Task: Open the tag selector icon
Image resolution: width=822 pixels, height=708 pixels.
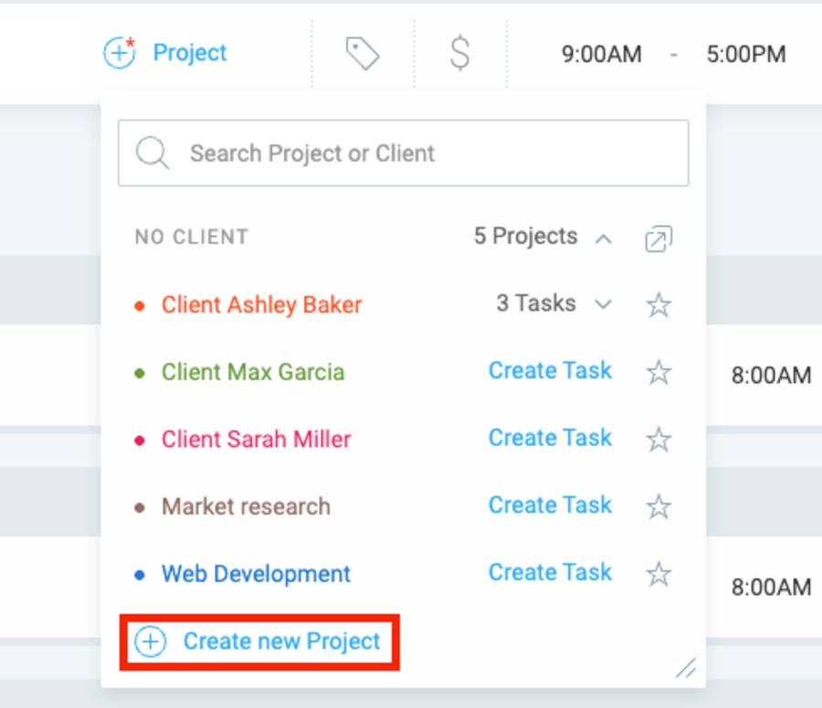Action: coord(362,53)
